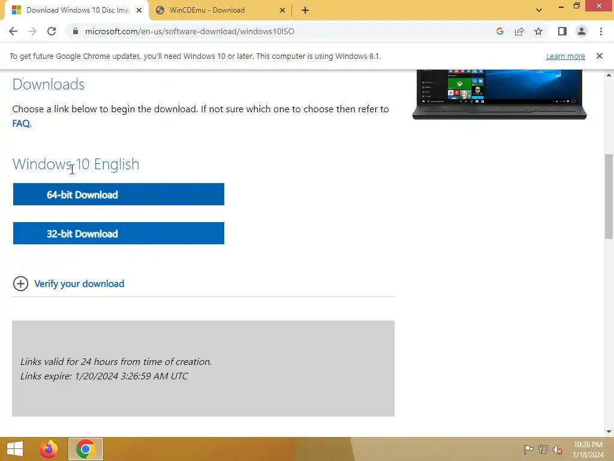Click the Downloads heading
614x461 pixels.
(x=49, y=84)
